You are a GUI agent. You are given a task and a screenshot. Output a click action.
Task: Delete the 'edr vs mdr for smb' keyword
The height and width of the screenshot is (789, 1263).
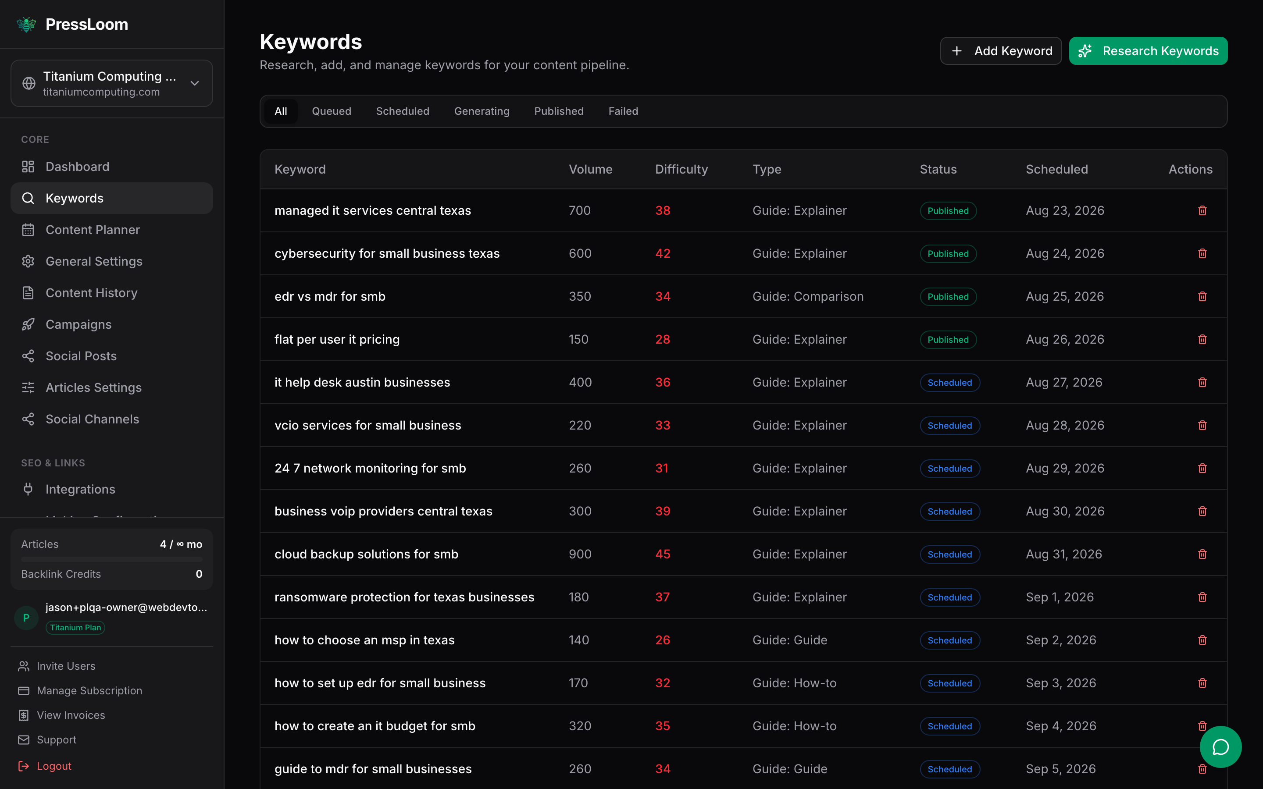click(x=1202, y=296)
